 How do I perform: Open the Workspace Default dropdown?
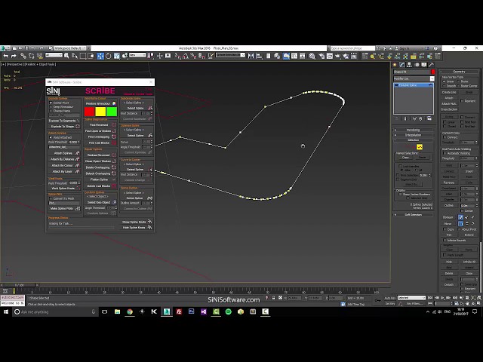(x=70, y=48)
